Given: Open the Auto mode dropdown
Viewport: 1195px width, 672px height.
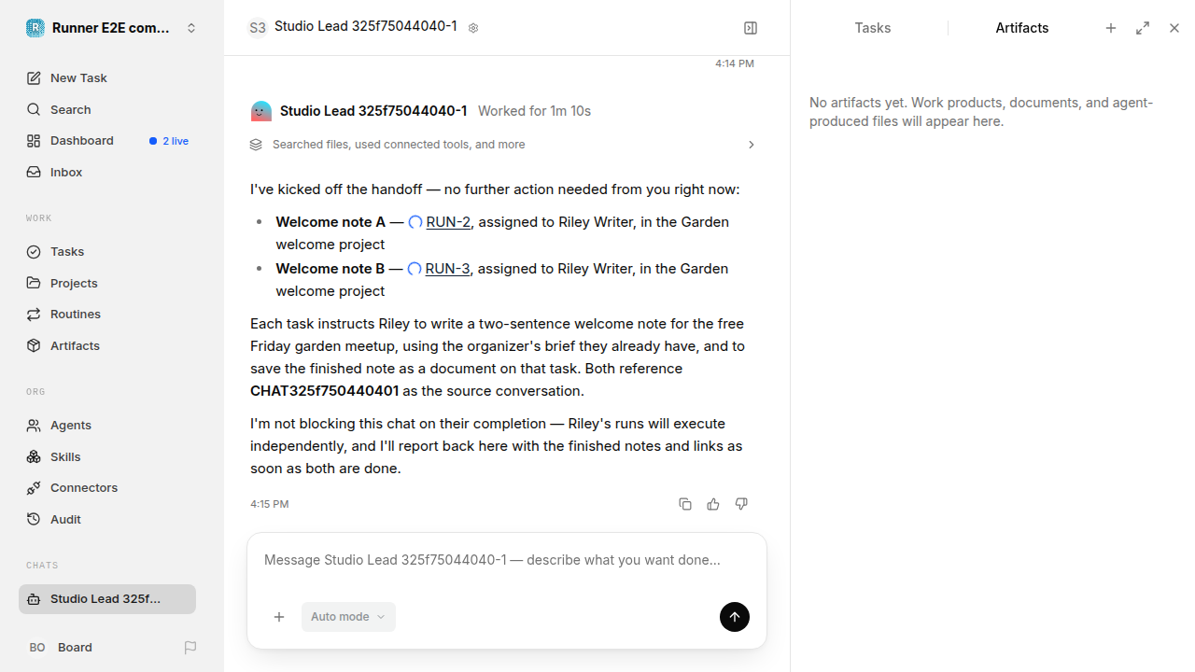Looking at the screenshot, I should 348,617.
